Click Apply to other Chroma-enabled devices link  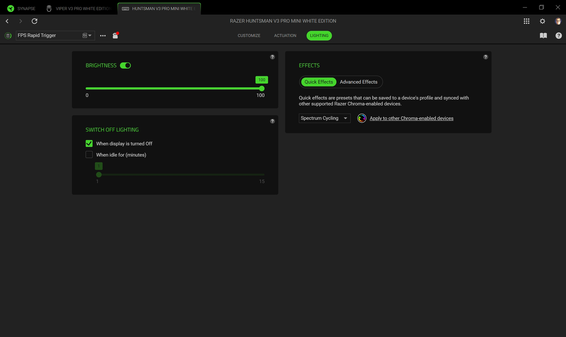click(x=411, y=118)
